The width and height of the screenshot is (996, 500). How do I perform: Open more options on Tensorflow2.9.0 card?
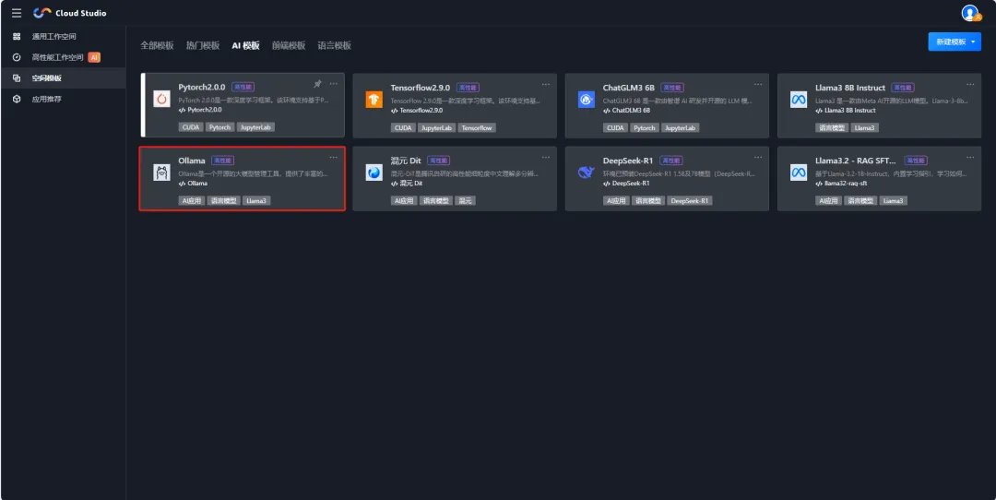[x=546, y=84]
